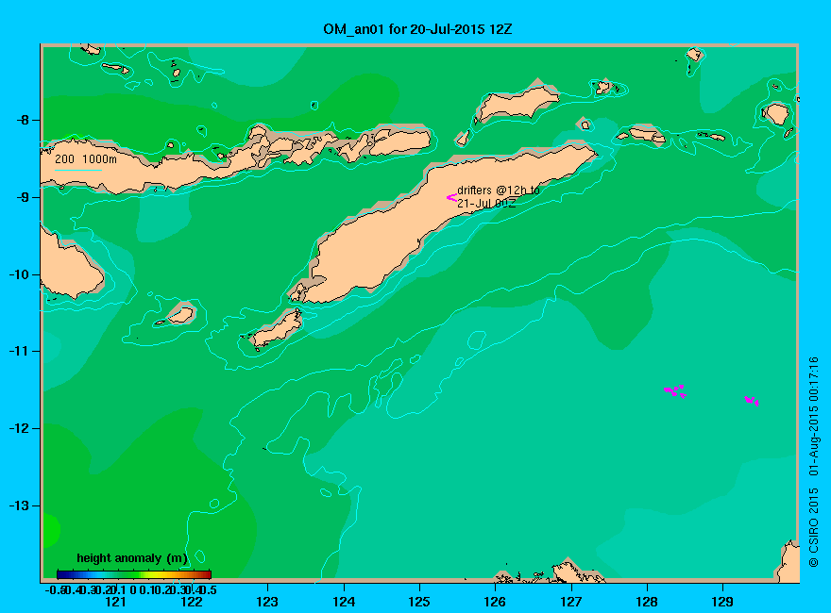Viewport: 831px width, 613px height.
Task: Click the longitude label '129'
Action: pos(723,602)
